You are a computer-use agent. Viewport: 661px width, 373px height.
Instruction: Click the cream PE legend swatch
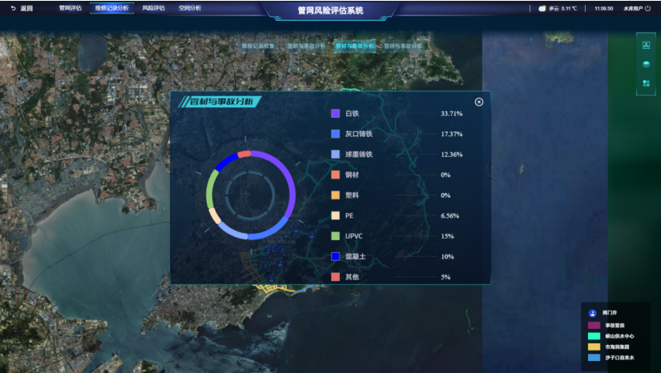click(x=336, y=215)
